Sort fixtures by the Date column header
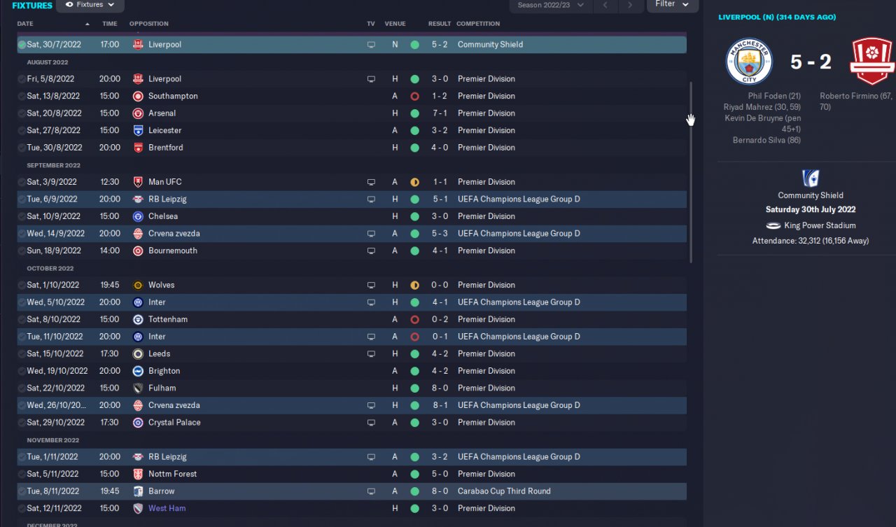Viewport: 896px width, 527px height. 25,24
